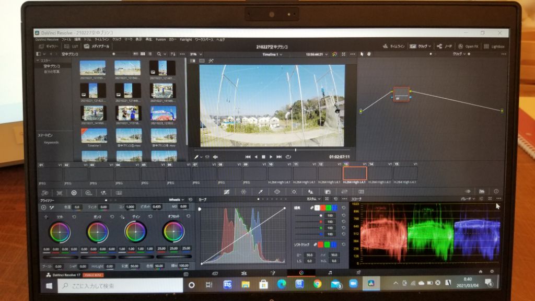The height and width of the screenshot is (301, 535).
Task: Open the Gallery panel button
Action: pyautogui.click(x=49, y=47)
